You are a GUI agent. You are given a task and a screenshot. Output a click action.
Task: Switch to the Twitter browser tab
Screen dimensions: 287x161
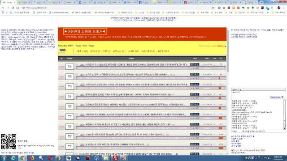[x=130, y=3]
